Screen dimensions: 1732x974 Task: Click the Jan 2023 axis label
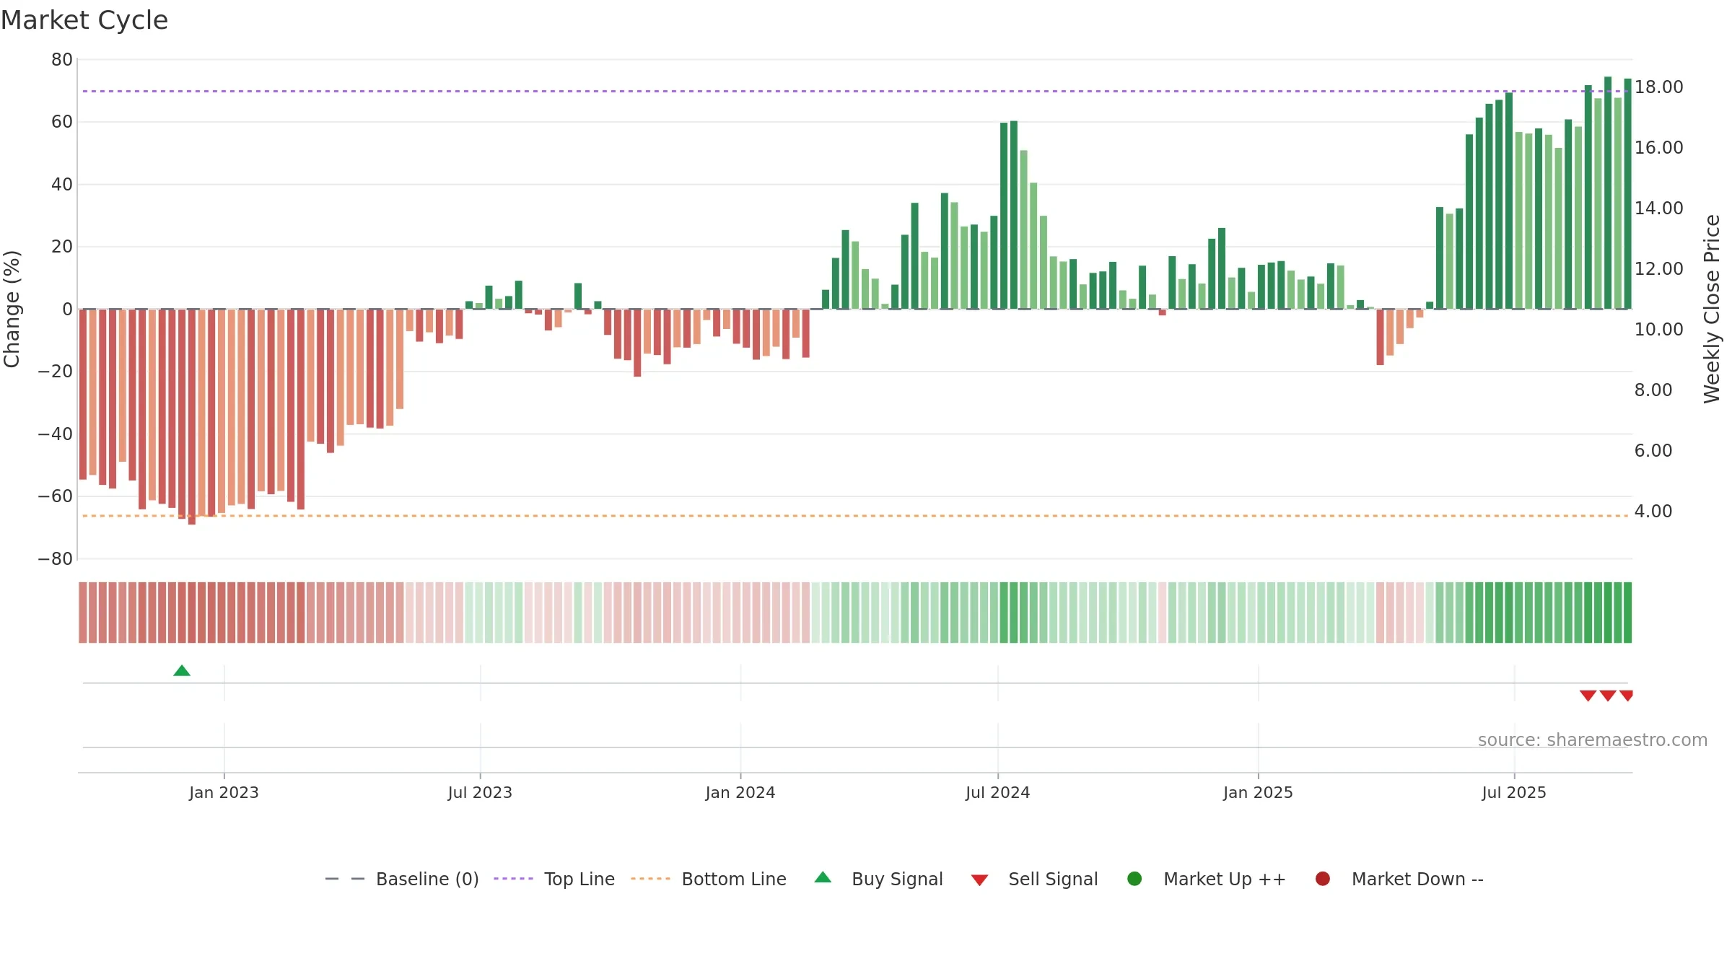224,793
